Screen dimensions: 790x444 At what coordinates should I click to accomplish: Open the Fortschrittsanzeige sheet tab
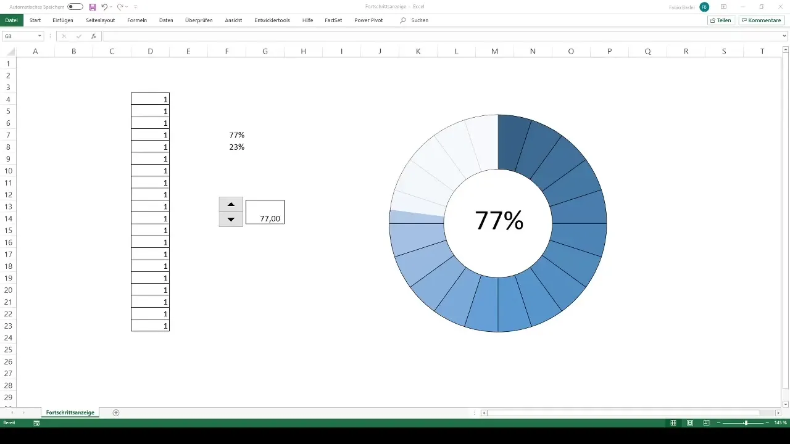click(x=70, y=412)
